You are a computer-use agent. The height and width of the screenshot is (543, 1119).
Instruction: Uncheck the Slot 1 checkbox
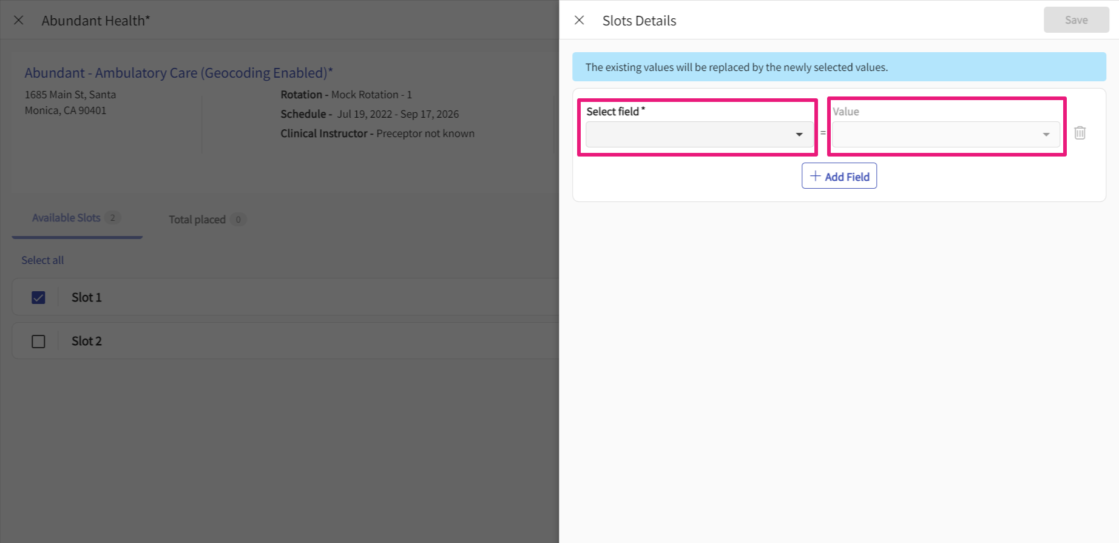[x=38, y=297]
